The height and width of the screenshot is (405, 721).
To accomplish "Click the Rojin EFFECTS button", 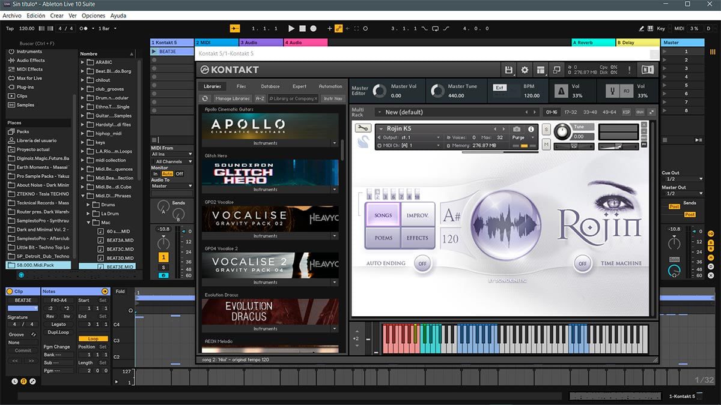I will pos(417,238).
